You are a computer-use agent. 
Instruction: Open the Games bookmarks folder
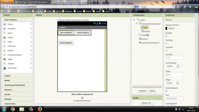pyautogui.click(x=78, y=11)
